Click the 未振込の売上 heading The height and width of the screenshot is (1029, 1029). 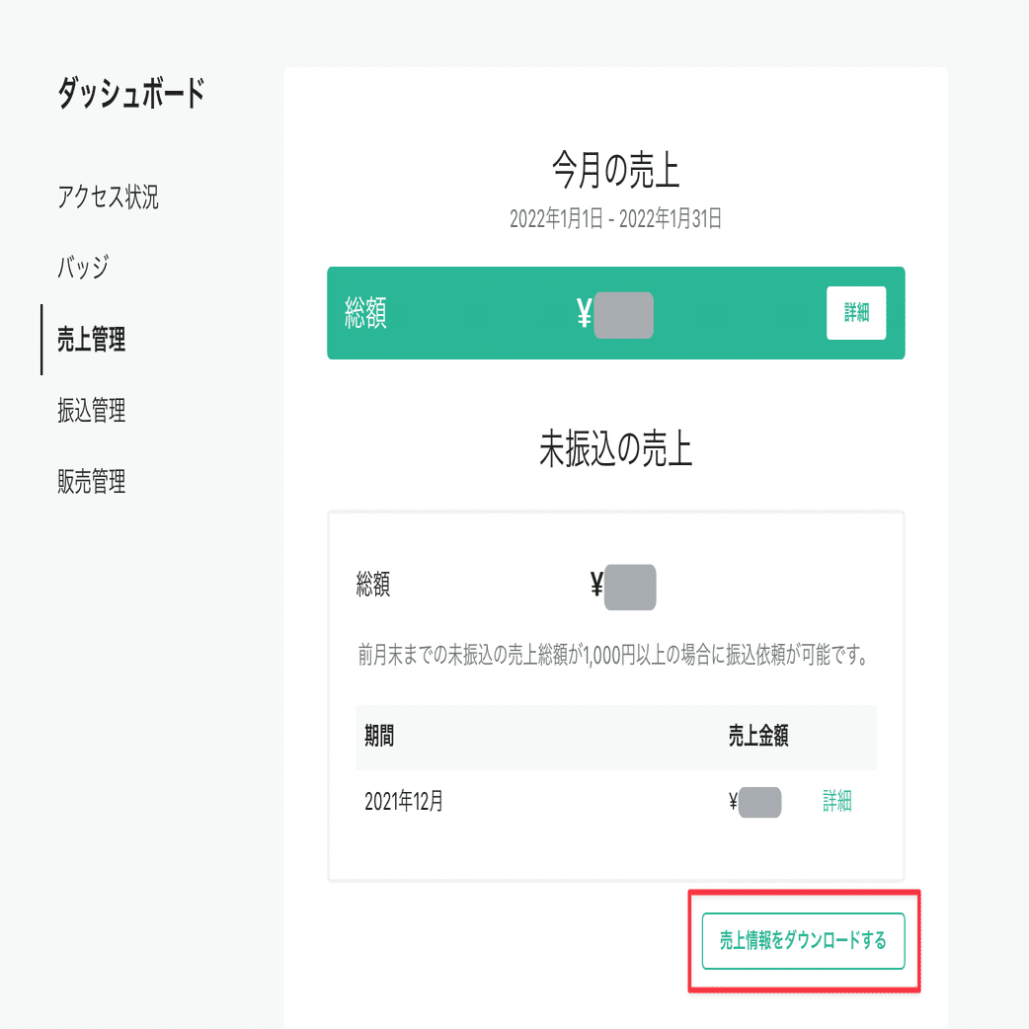point(616,445)
